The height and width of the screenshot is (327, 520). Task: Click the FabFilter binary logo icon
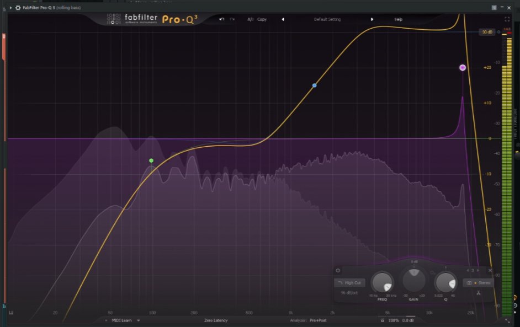pyautogui.click(x=114, y=19)
